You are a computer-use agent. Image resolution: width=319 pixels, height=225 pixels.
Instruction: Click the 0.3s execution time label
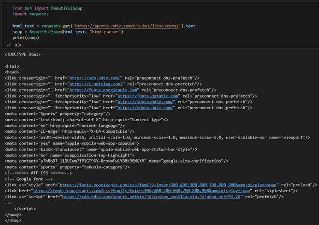(x=18, y=44)
